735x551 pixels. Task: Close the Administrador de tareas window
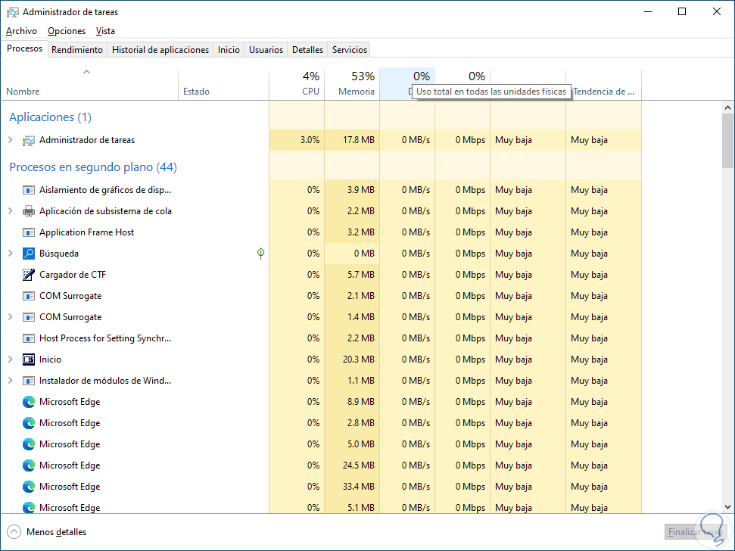point(717,11)
